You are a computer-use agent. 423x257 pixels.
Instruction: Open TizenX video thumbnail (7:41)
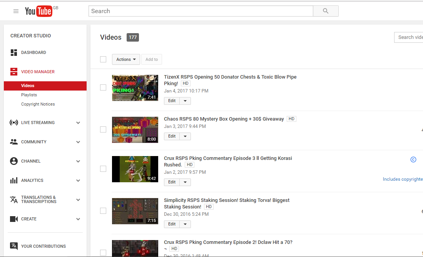point(135,88)
